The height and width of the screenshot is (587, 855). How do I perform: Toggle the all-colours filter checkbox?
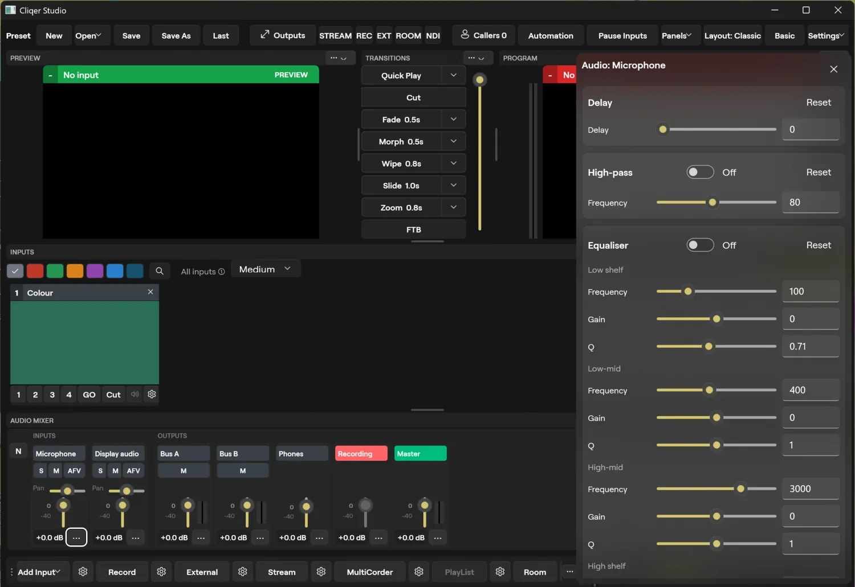click(x=15, y=271)
